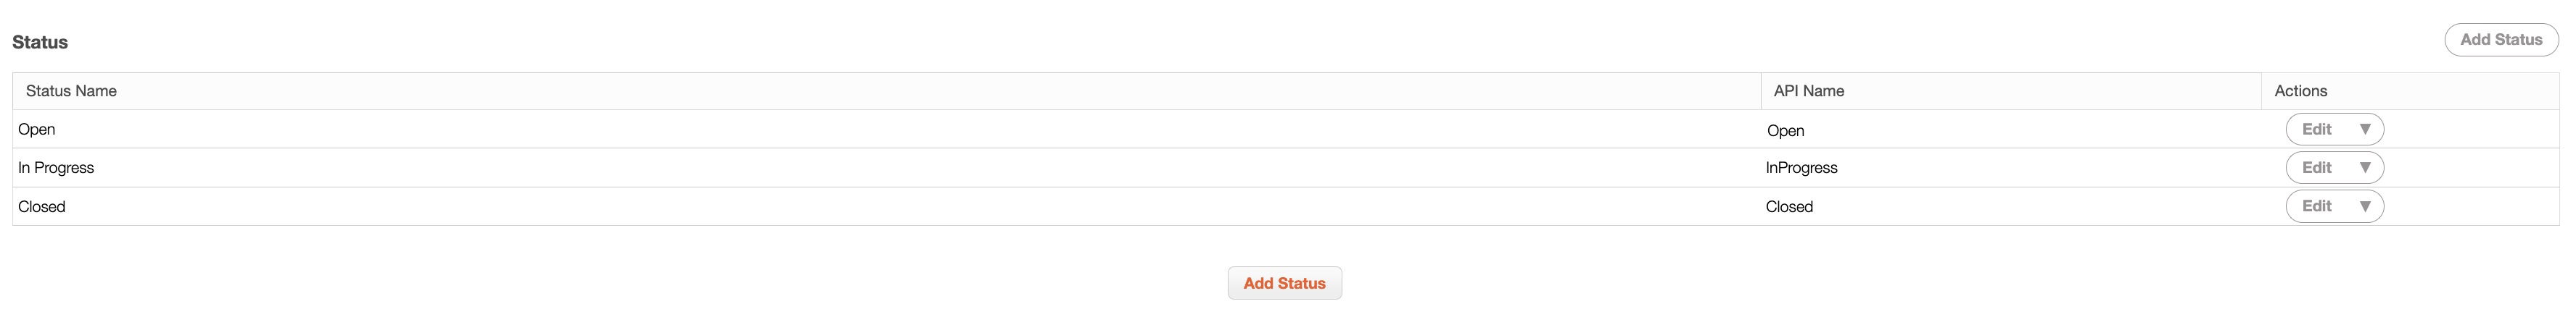Click the API Name column header
Image resolution: width=2576 pixels, height=330 pixels.
tap(1808, 90)
